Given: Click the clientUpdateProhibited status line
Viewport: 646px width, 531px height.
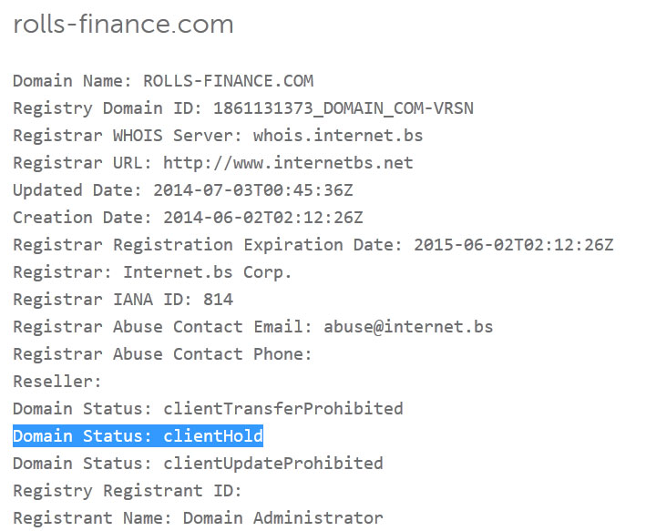Looking at the screenshot, I should [x=198, y=464].
